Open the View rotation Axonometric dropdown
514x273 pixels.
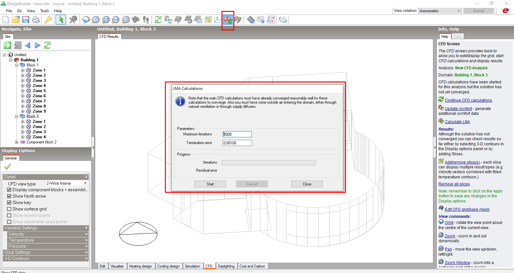pos(440,11)
